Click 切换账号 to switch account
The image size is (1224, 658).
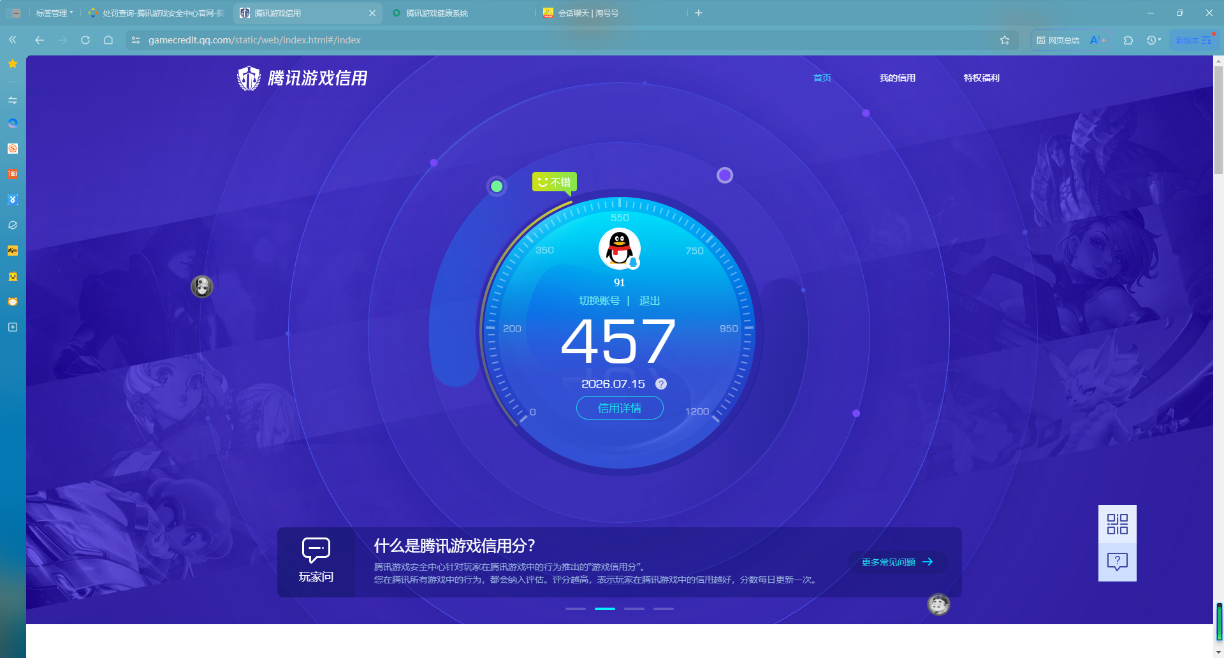coord(599,301)
